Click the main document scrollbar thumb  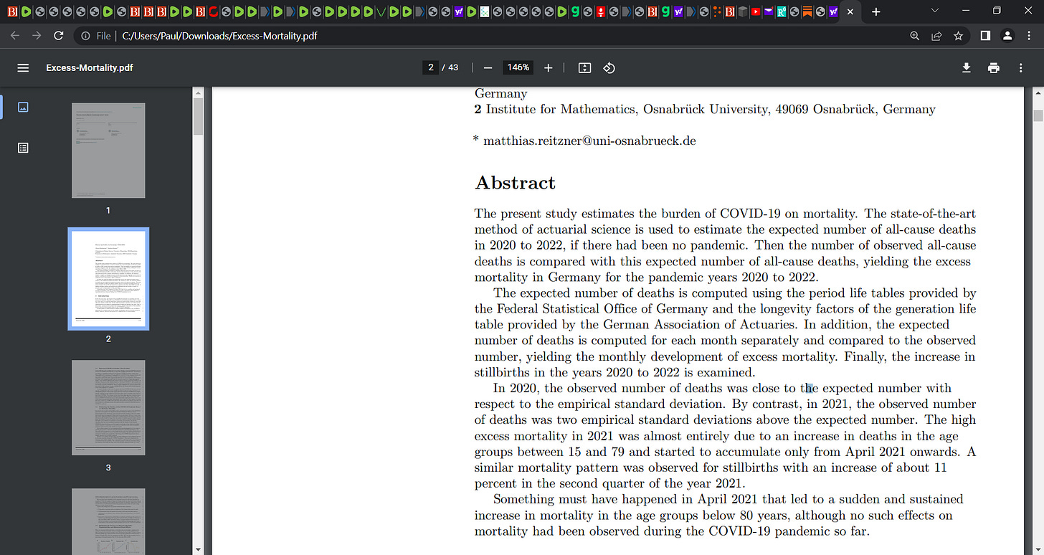coord(1038,116)
